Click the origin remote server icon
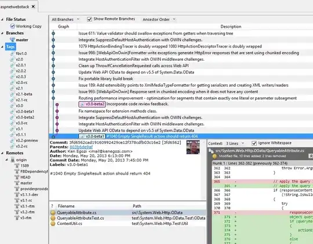Image resolution: width=313 pixels, height=244 pixels. point(13,160)
